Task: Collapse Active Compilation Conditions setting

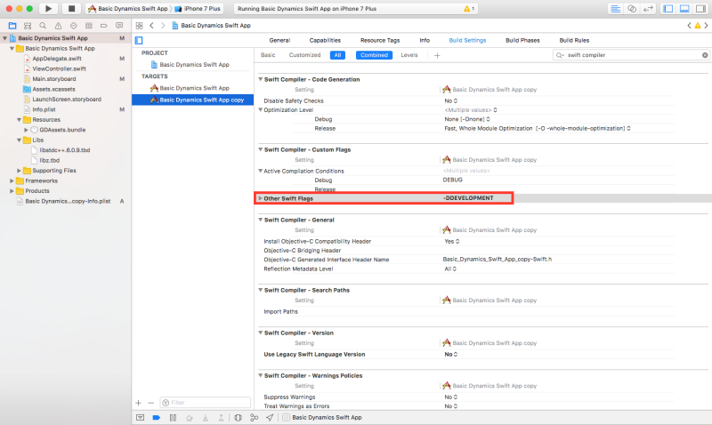Action: (x=261, y=171)
